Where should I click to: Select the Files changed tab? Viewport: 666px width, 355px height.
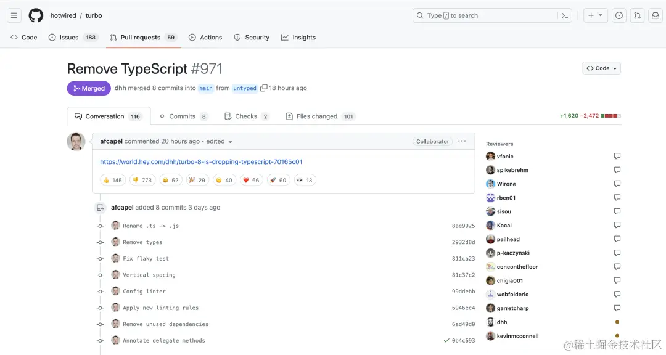(x=321, y=116)
